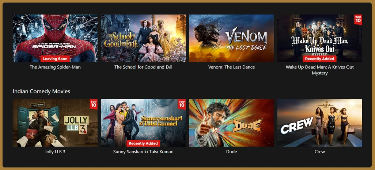Viewport: 375px width, 170px height.
Task: Click the Crew title caption
Action: [x=320, y=152]
